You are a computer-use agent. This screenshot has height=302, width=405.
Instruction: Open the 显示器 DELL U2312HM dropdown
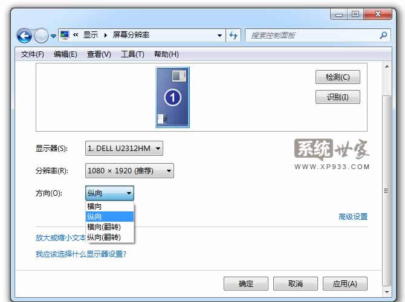125,148
